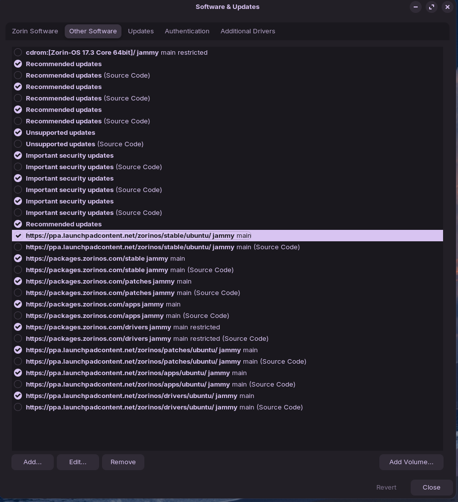Image resolution: width=458 pixels, height=502 pixels.
Task: Click the Add... button
Action: (x=32, y=462)
